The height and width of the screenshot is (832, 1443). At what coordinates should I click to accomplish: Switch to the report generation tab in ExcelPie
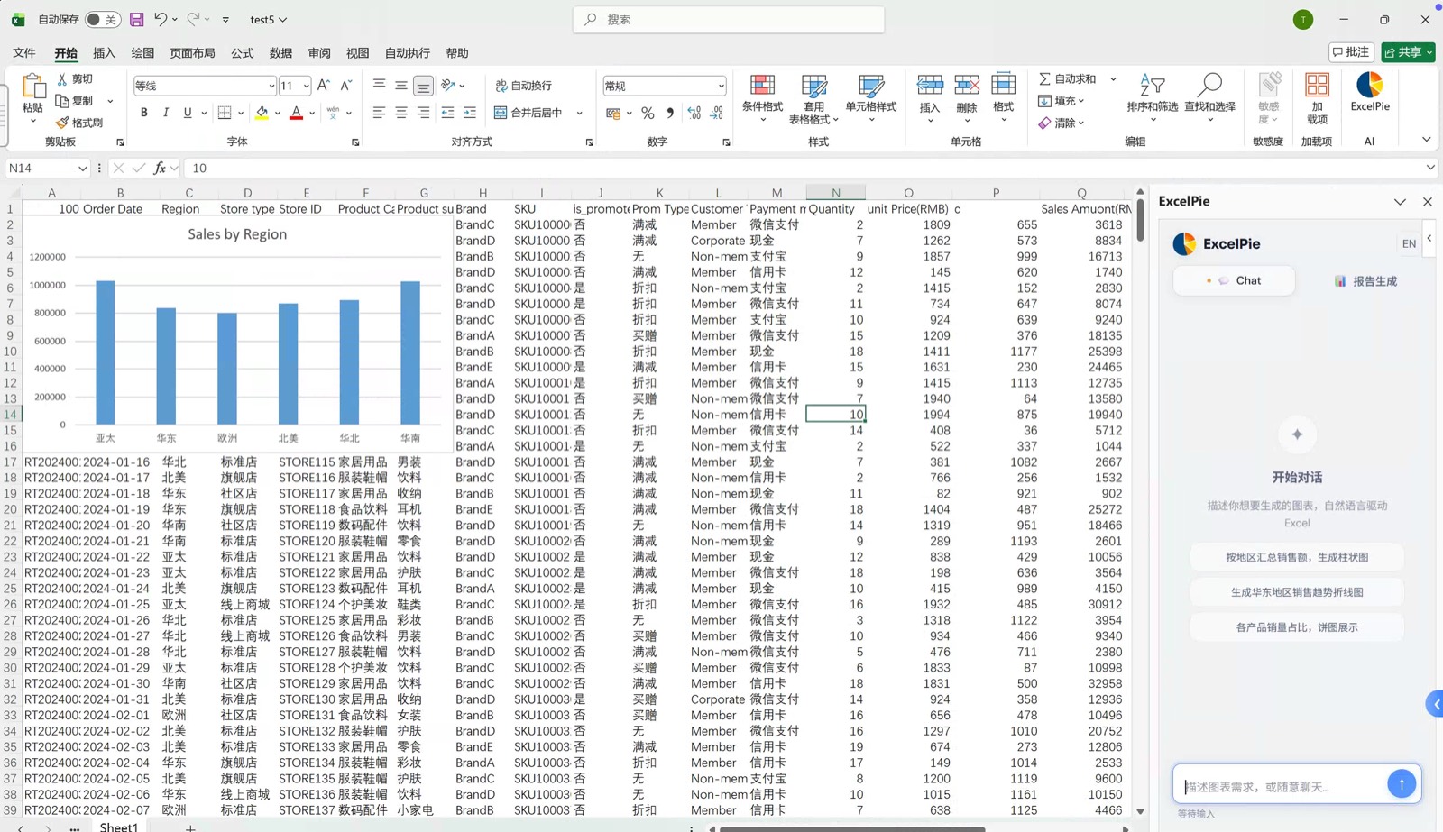click(x=1365, y=281)
